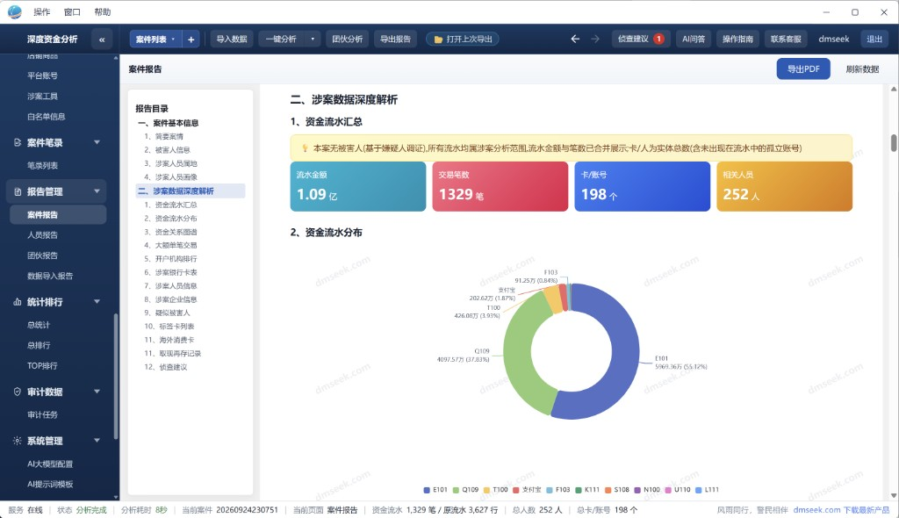
Task: Click the blue E101 donut segment
Action: pyautogui.click(x=626, y=356)
